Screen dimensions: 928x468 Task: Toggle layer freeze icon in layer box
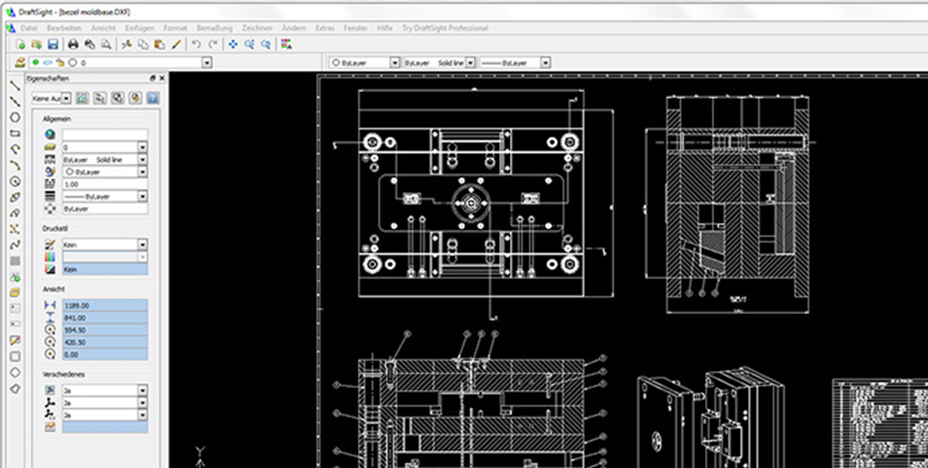[x=48, y=63]
